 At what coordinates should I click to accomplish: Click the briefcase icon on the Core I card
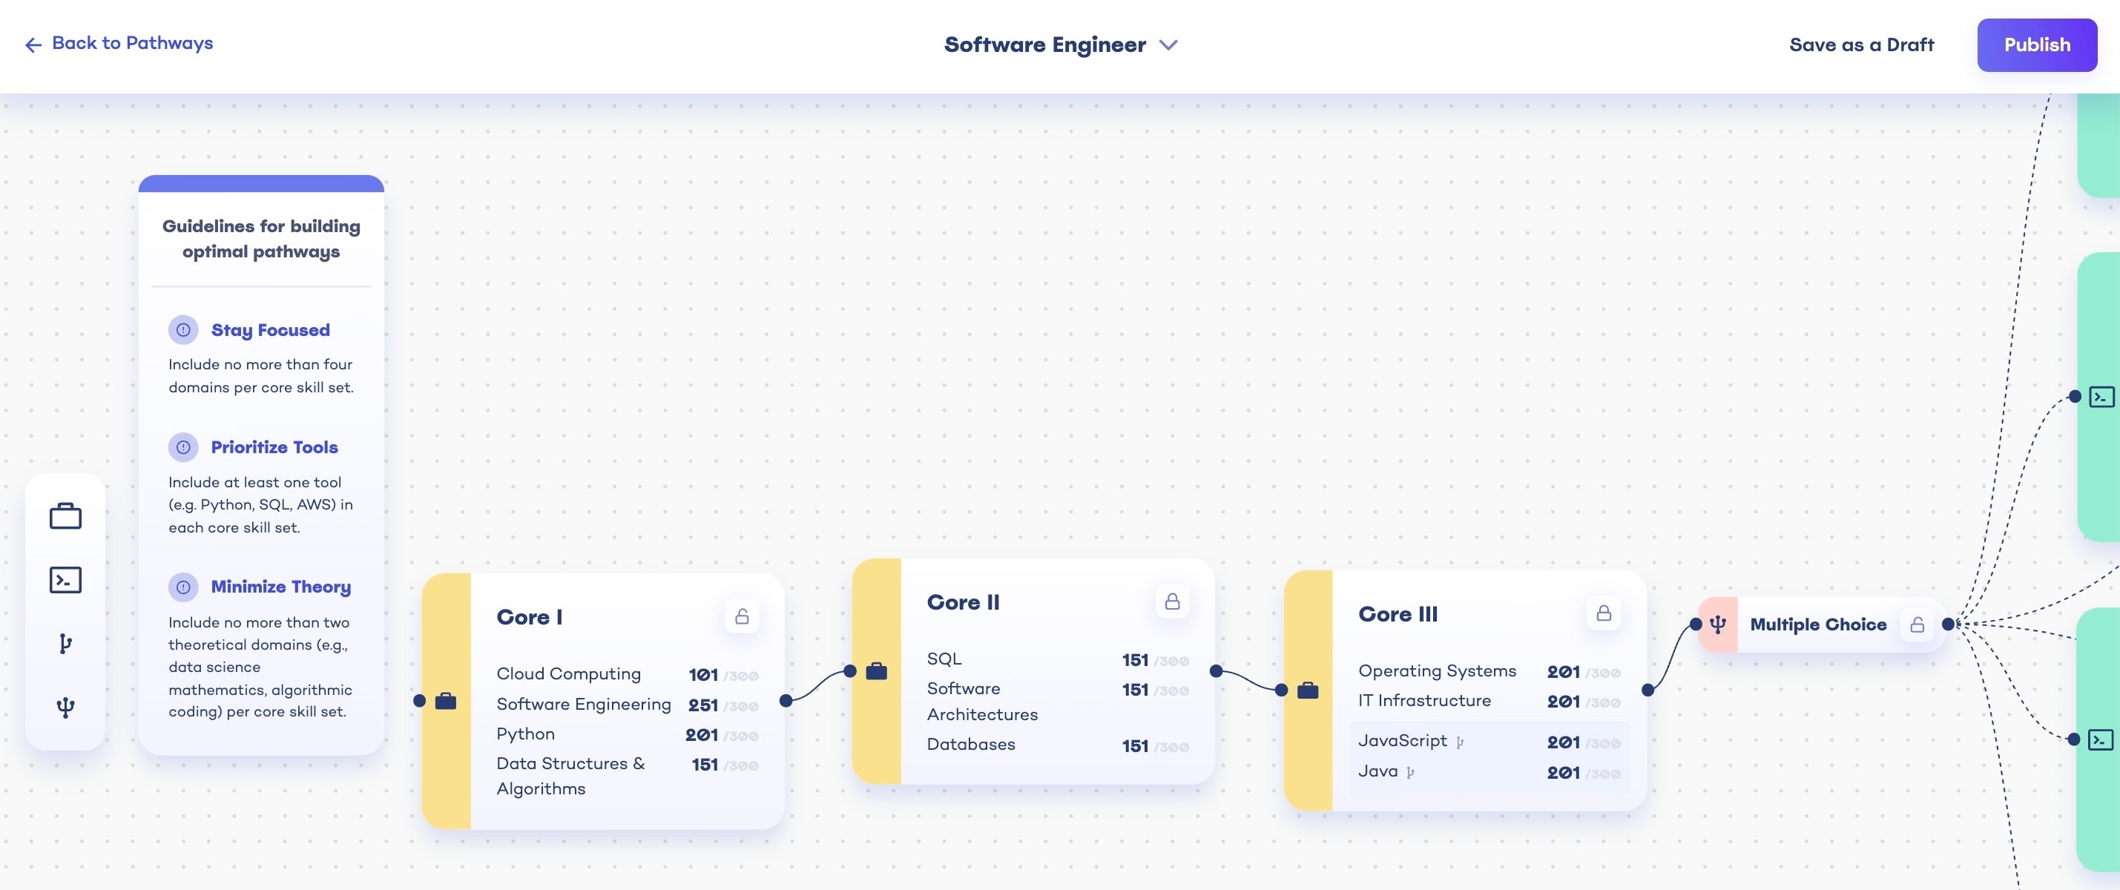(x=446, y=701)
